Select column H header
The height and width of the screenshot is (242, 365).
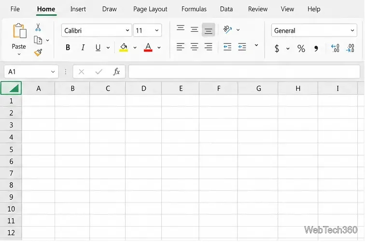(x=298, y=88)
